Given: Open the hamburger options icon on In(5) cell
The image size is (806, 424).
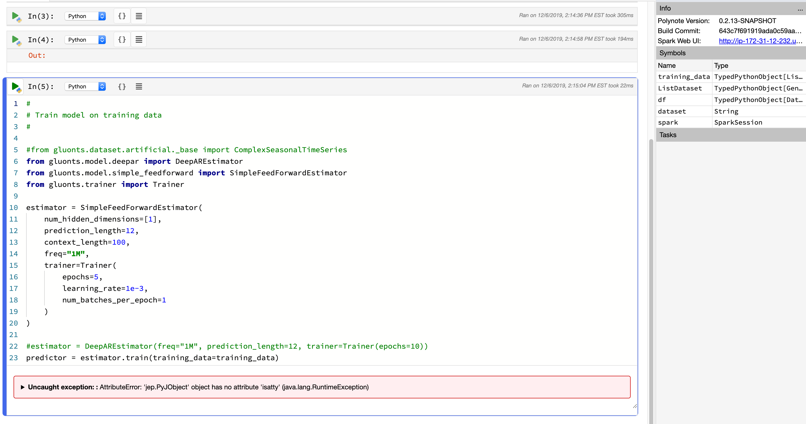Looking at the screenshot, I should click(x=139, y=87).
